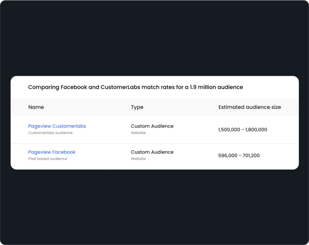This screenshot has height=245, width=309.
Task: Click the Name column header
Action: [x=36, y=107]
